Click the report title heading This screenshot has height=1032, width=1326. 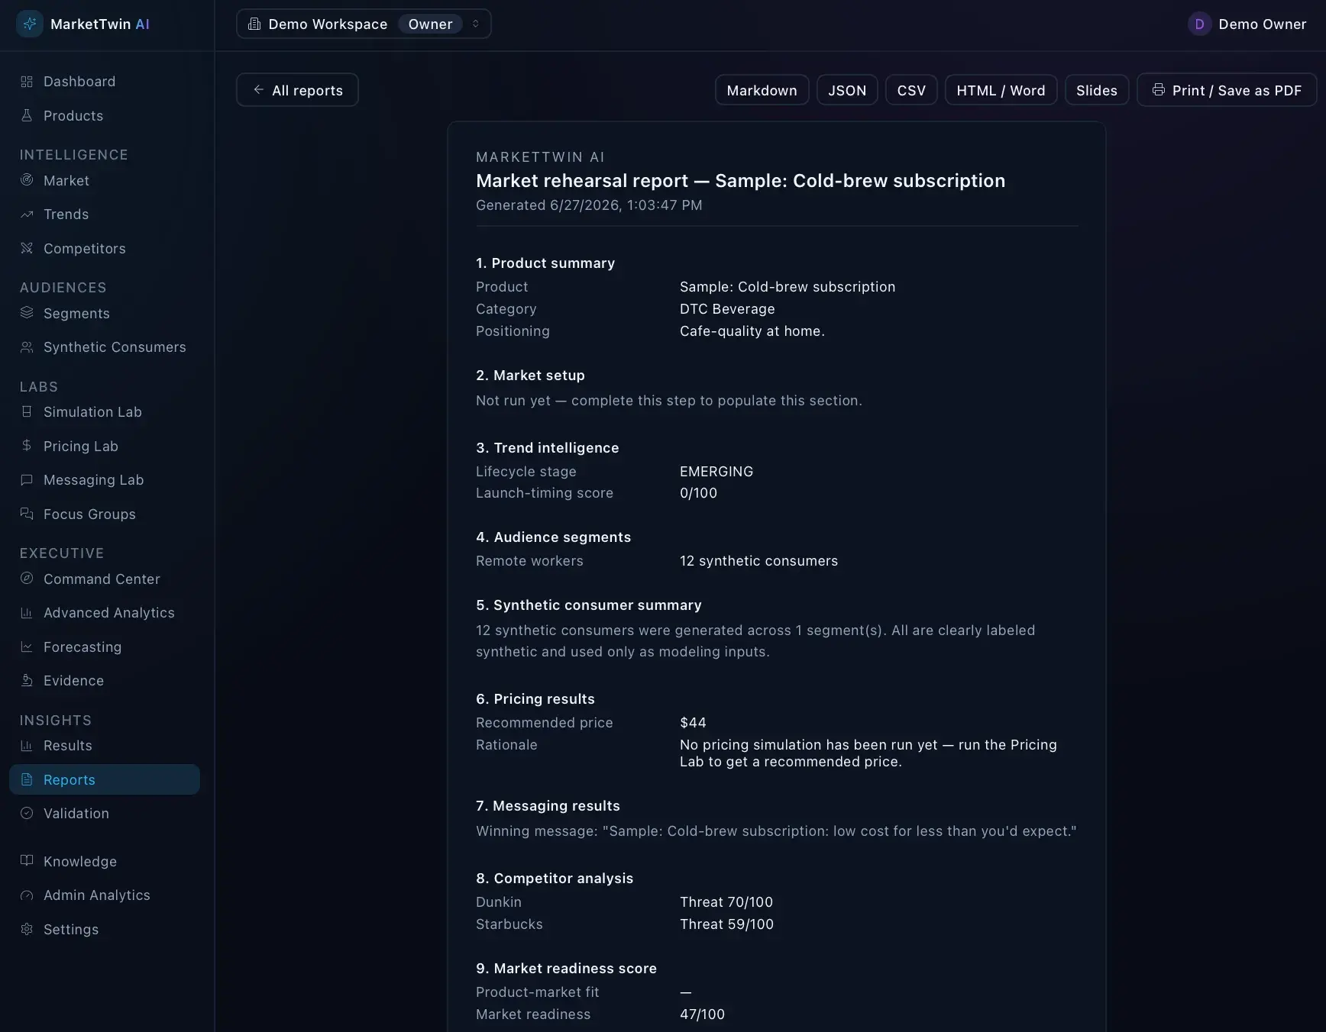(740, 181)
